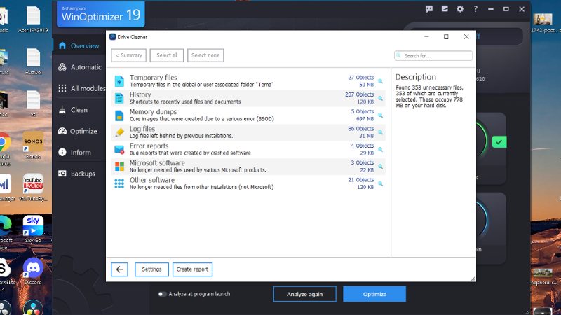Click the 697 MB size of Memory dumps

365,118
